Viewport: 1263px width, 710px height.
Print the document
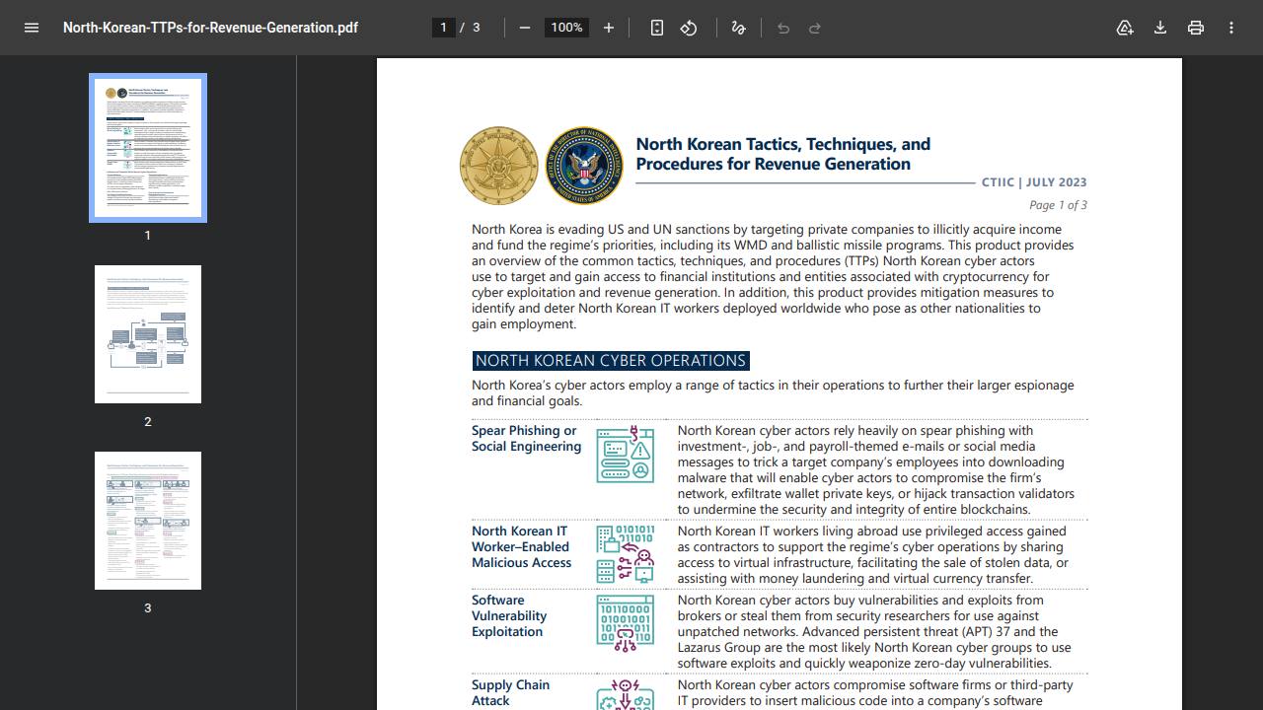point(1196,28)
